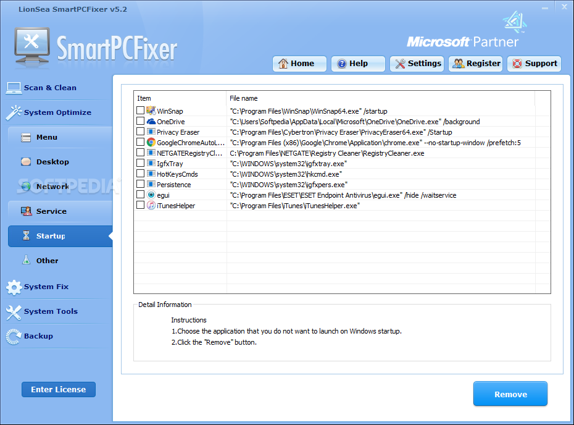Screen dimensions: 574x425
Task: Select the OneDrive.exe /background path
Action: (355, 122)
